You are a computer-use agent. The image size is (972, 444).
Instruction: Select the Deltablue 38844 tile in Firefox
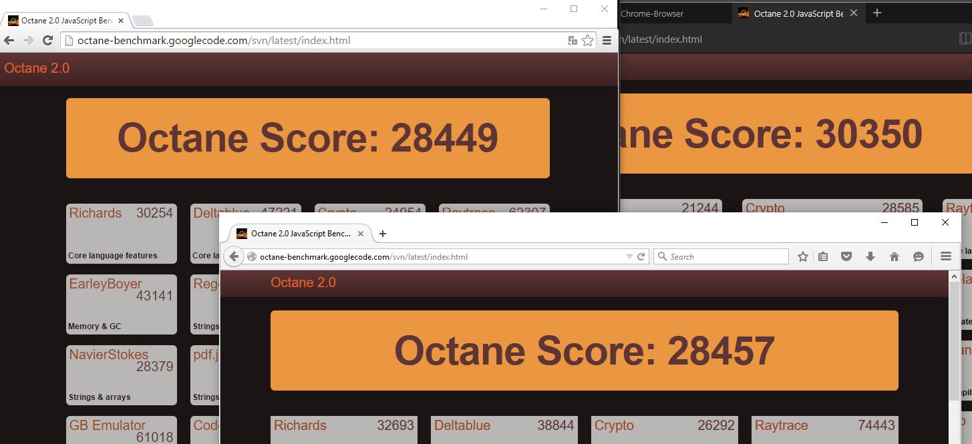[504, 430]
